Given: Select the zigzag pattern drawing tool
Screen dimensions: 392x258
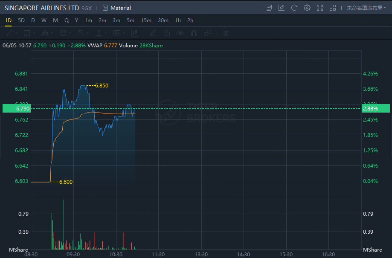Looking at the screenshot, I should tap(45, 33).
